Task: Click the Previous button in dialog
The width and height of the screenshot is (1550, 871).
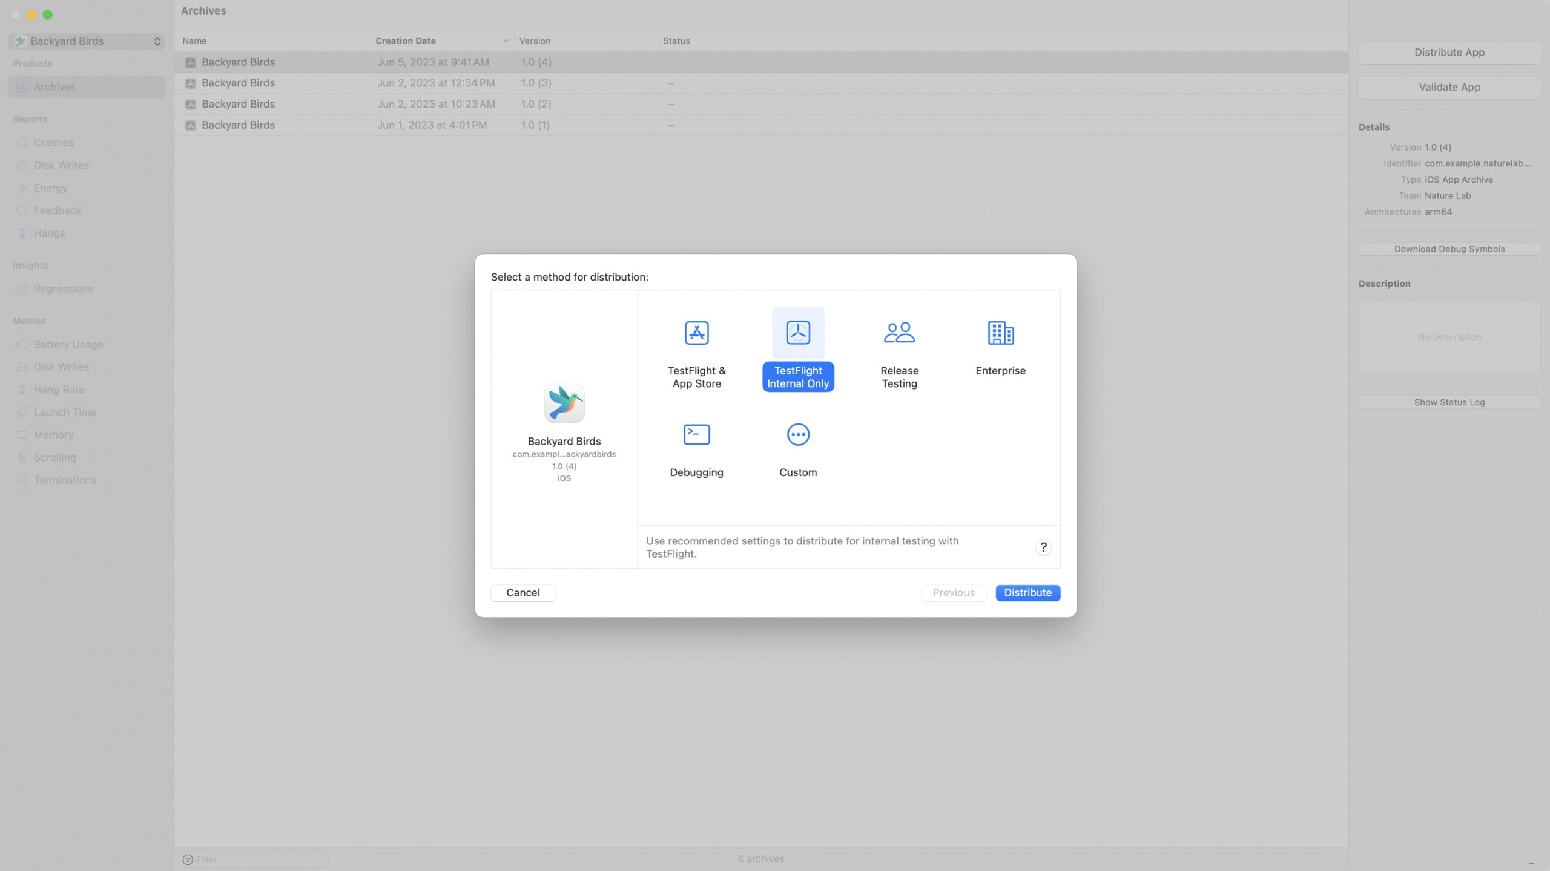Action: [953, 593]
